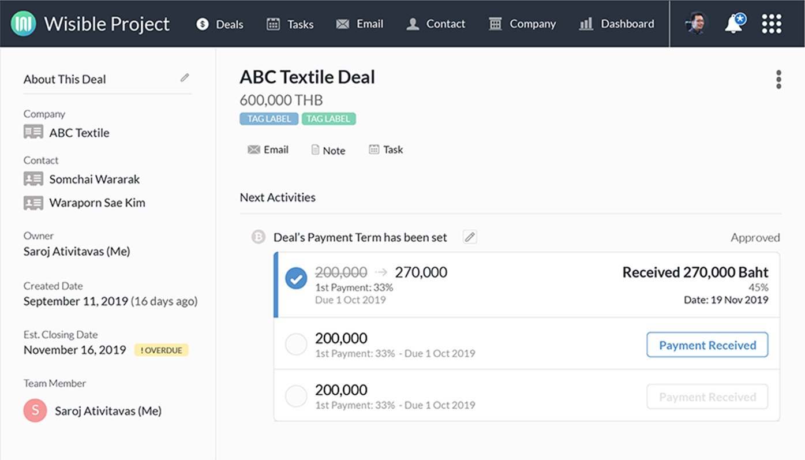
Task: Open the Company page
Action: pos(522,24)
